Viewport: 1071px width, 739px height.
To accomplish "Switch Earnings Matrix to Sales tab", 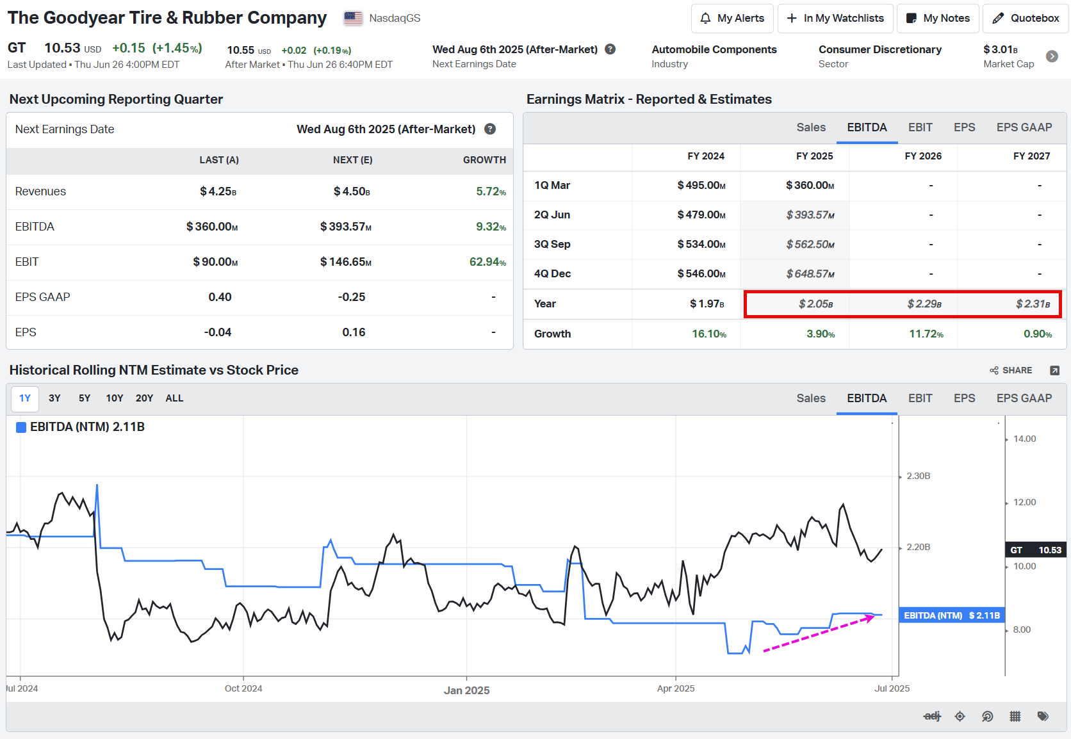I will (811, 127).
